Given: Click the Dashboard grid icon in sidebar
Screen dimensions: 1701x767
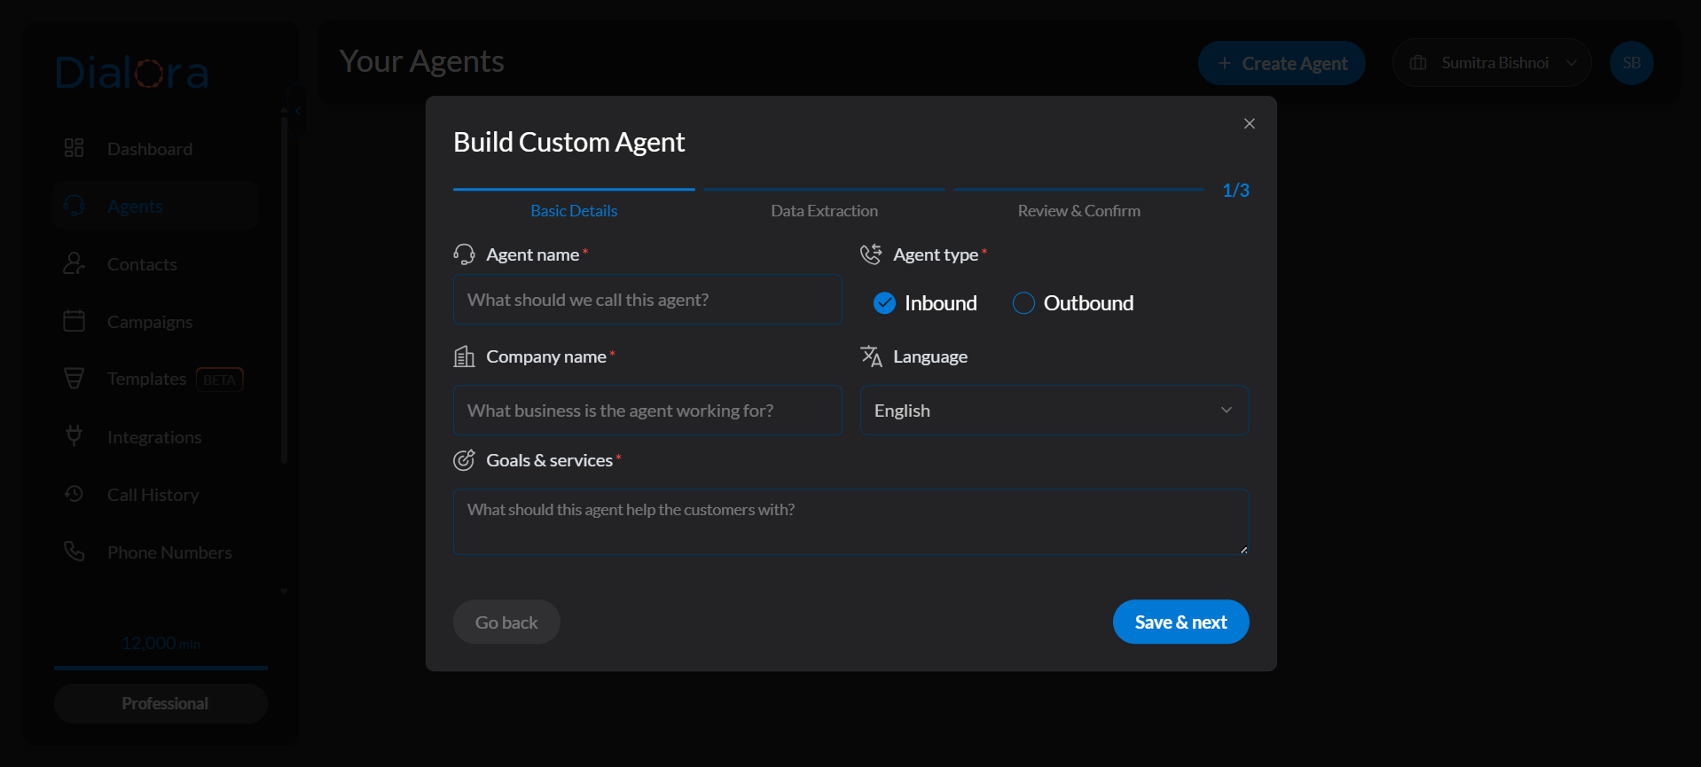Looking at the screenshot, I should point(74,148).
